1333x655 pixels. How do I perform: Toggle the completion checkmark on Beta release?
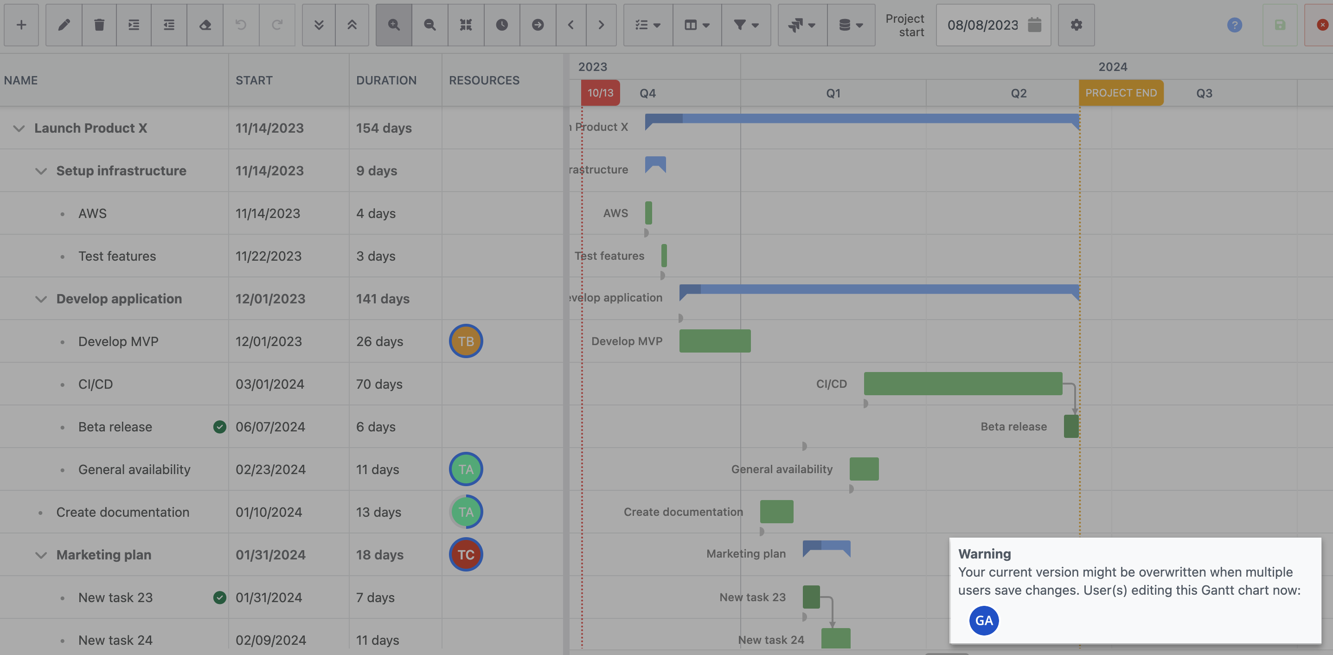tap(219, 427)
